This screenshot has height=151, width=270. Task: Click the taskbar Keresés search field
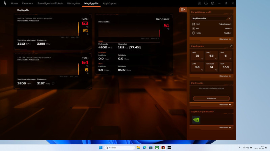[119, 148]
